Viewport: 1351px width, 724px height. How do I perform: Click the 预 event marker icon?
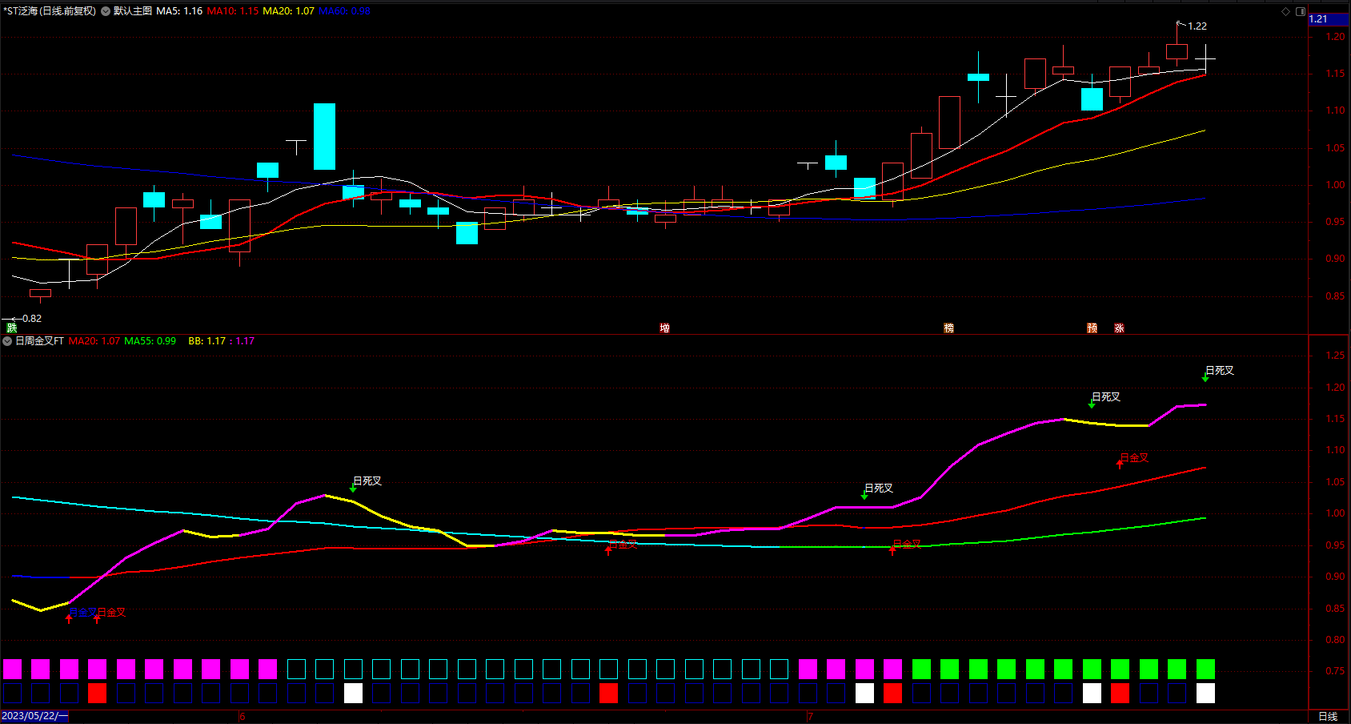coord(1092,328)
